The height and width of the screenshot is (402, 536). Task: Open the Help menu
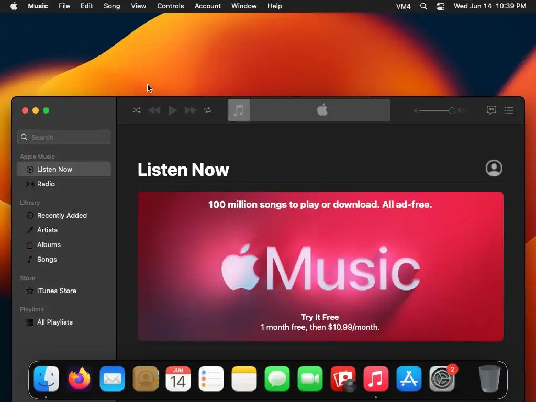click(274, 6)
